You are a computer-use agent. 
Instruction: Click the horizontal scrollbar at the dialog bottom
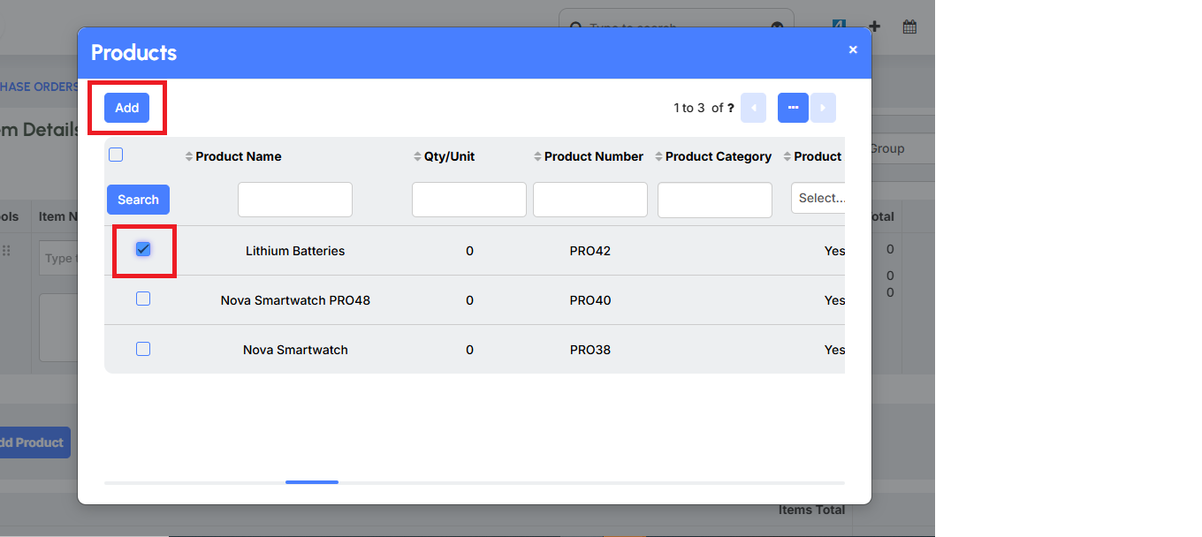pos(312,481)
